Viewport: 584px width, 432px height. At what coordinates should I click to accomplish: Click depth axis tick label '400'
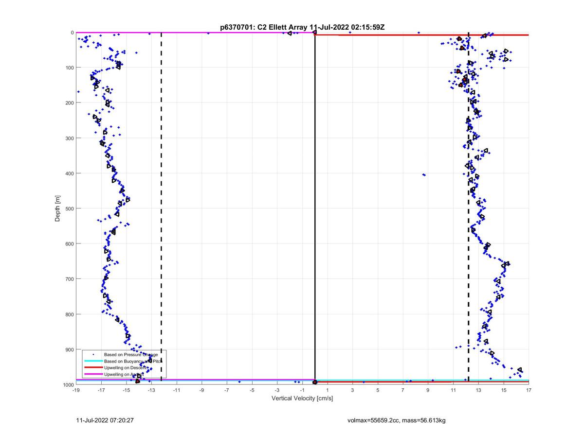pos(70,173)
